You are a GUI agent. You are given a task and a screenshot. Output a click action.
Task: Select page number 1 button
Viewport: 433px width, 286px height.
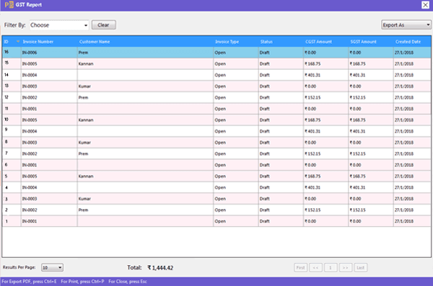pos(331,267)
